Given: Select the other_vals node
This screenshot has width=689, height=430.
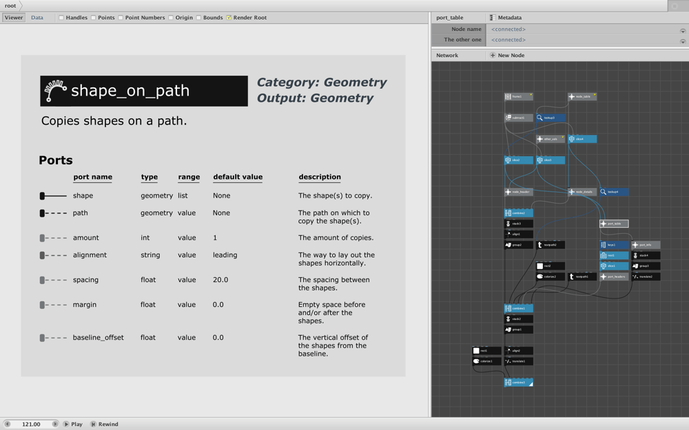Looking at the screenshot, I should (550, 139).
